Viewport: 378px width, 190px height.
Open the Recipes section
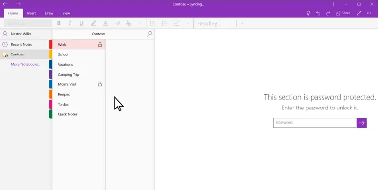79,94
